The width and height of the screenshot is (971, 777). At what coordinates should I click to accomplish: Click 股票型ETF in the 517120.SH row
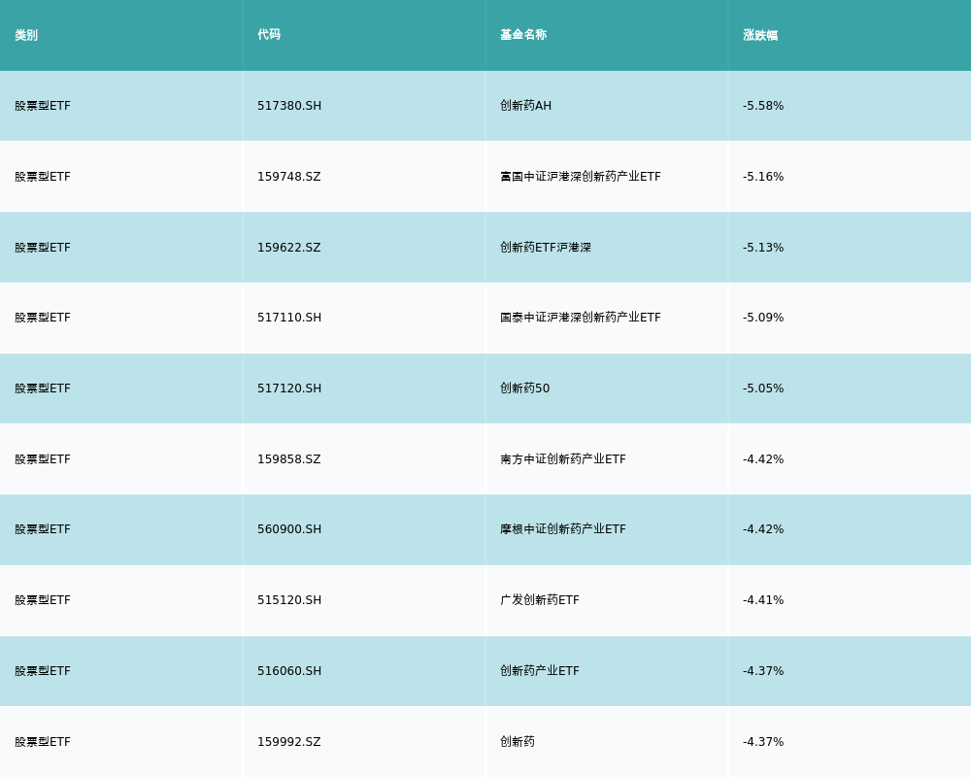click(x=43, y=388)
